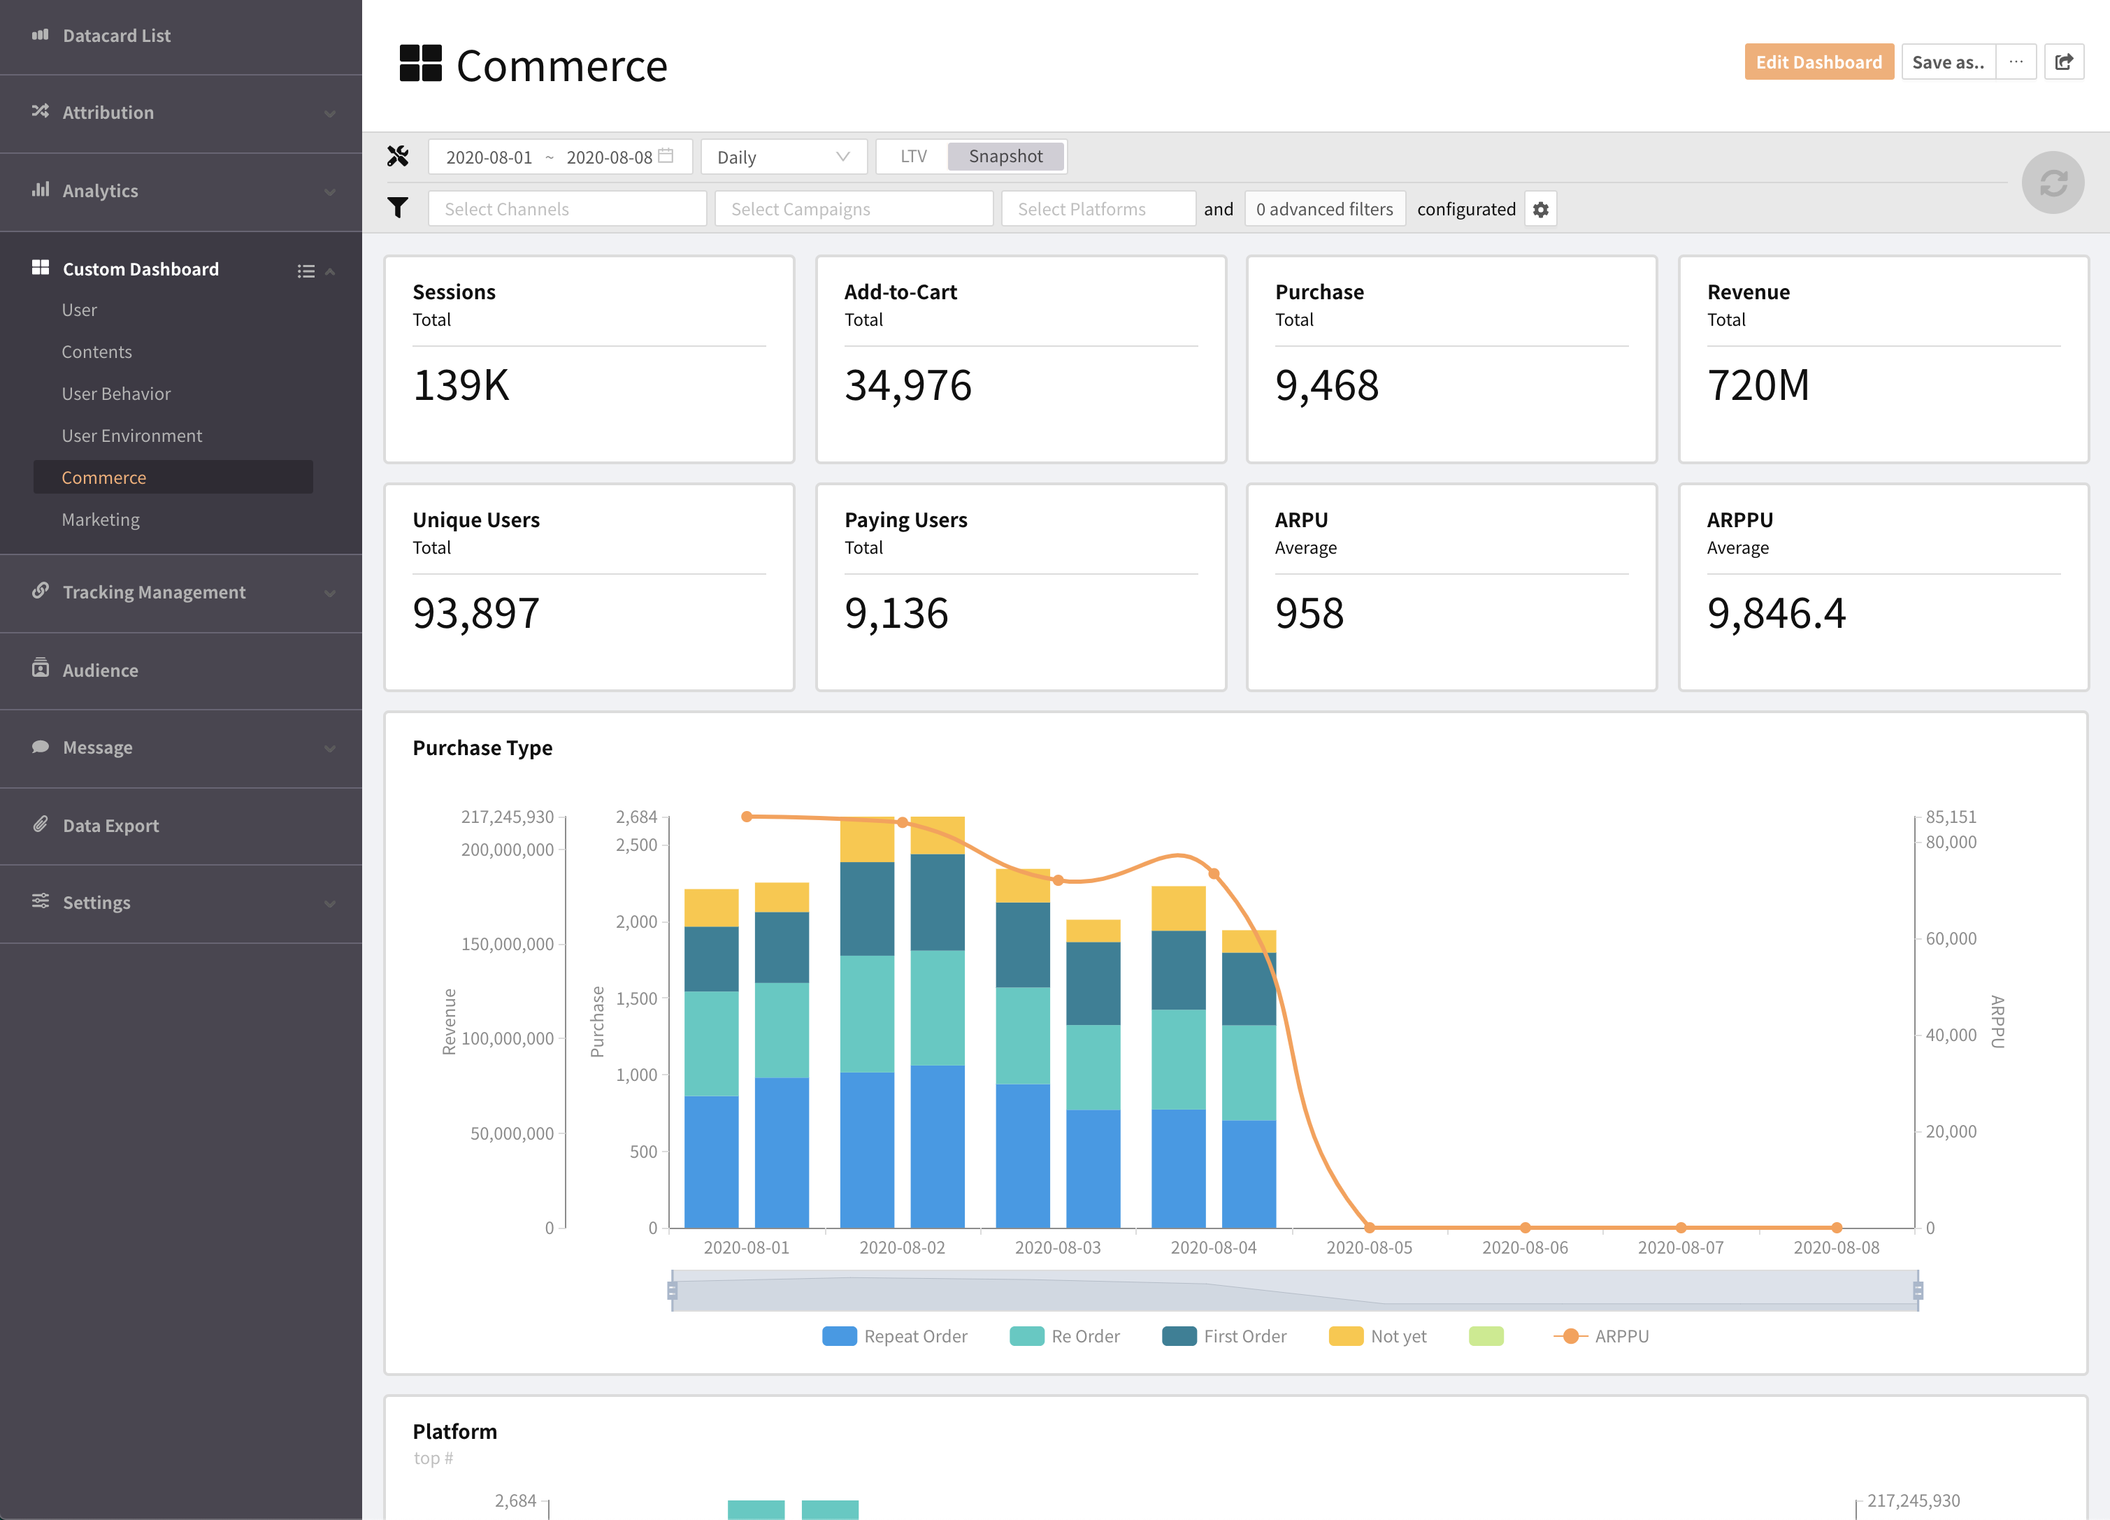Click the Edit Dashboard button
The height and width of the screenshot is (1520, 2110).
coord(1818,62)
